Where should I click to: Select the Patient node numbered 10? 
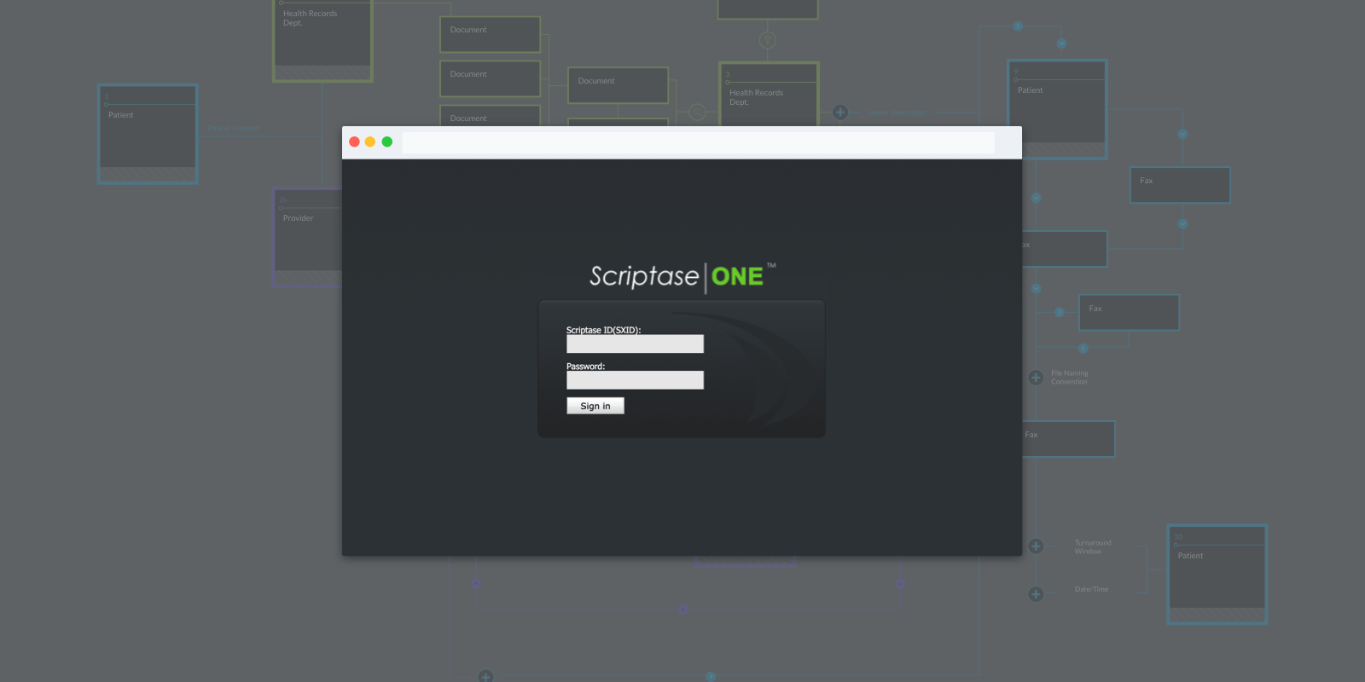1217,574
